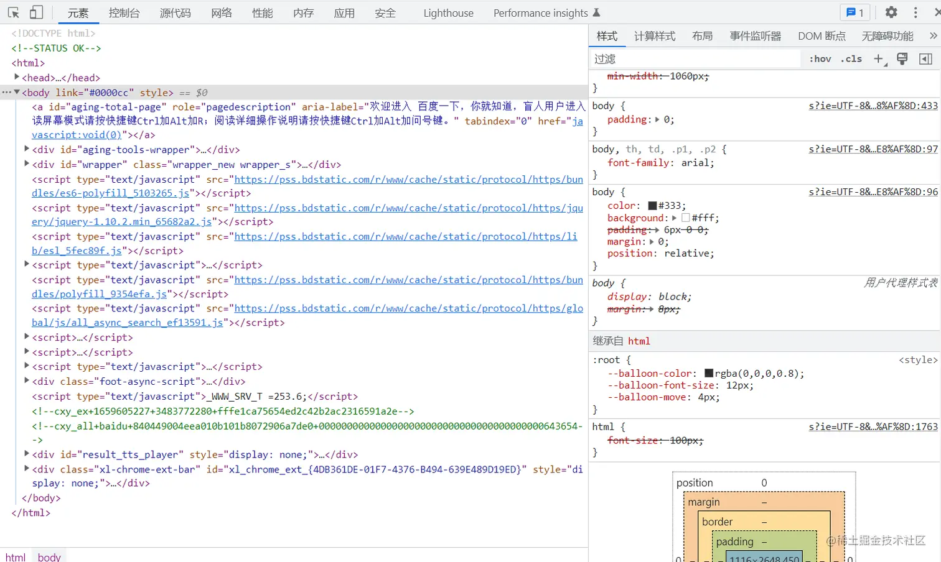Add new style rule plus icon
This screenshot has width=941, height=562.
(878, 59)
